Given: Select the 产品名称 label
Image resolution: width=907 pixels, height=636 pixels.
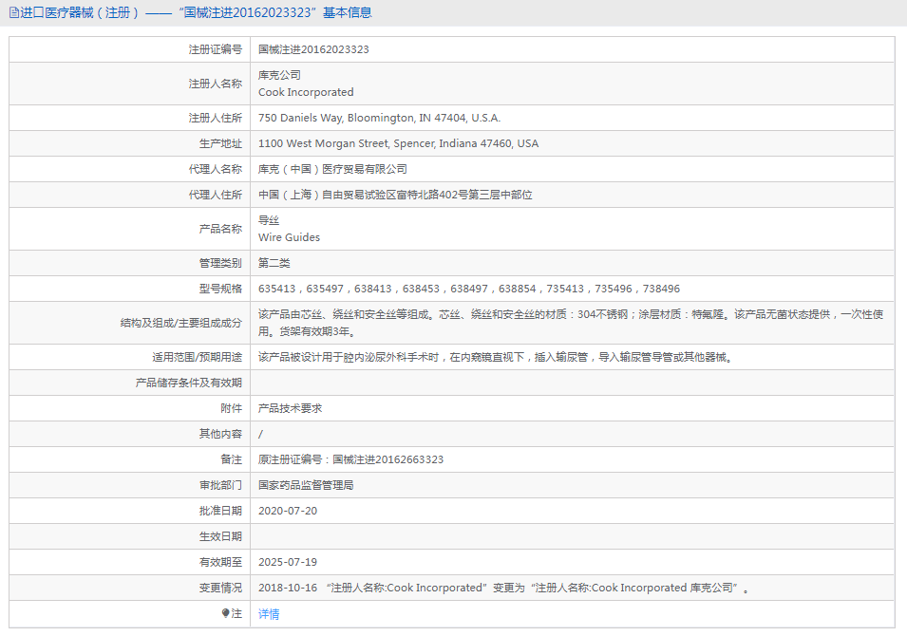Looking at the screenshot, I should [x=220, y=229].
